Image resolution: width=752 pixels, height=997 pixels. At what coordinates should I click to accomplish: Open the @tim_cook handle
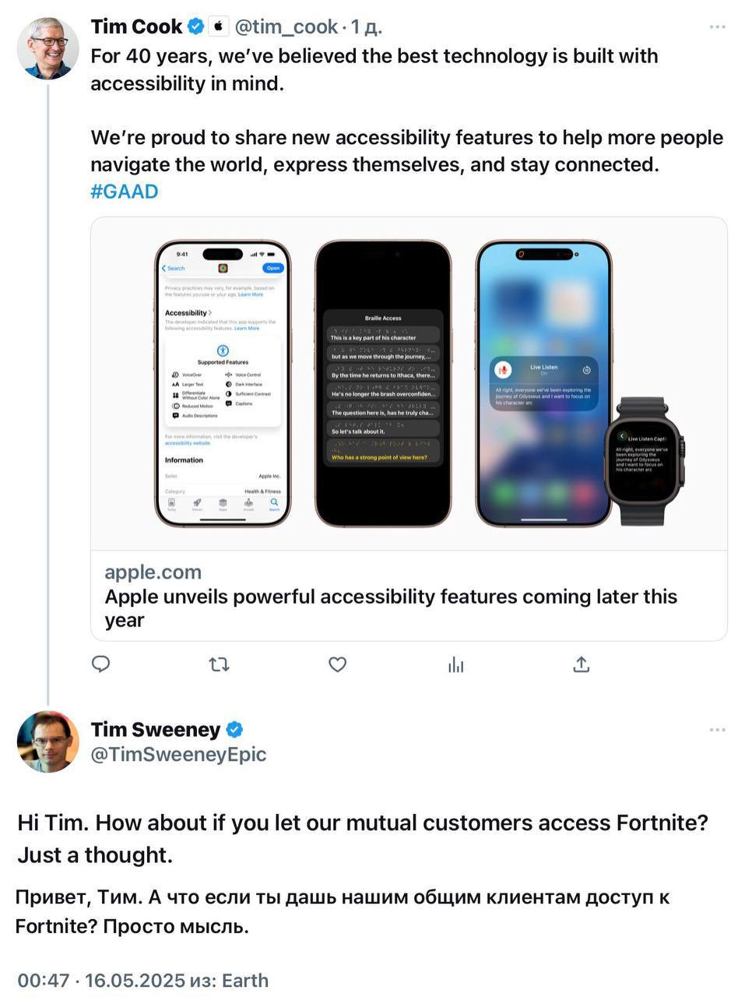click(286, 27)
